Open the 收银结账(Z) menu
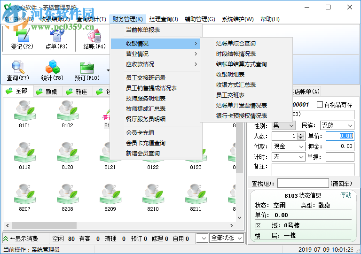361x254 pixels. tap(55, 19)
